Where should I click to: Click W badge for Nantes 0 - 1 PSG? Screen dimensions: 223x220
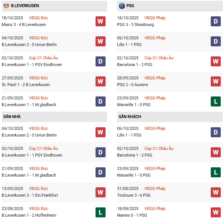pyautogui.click(x=216, y=212)
